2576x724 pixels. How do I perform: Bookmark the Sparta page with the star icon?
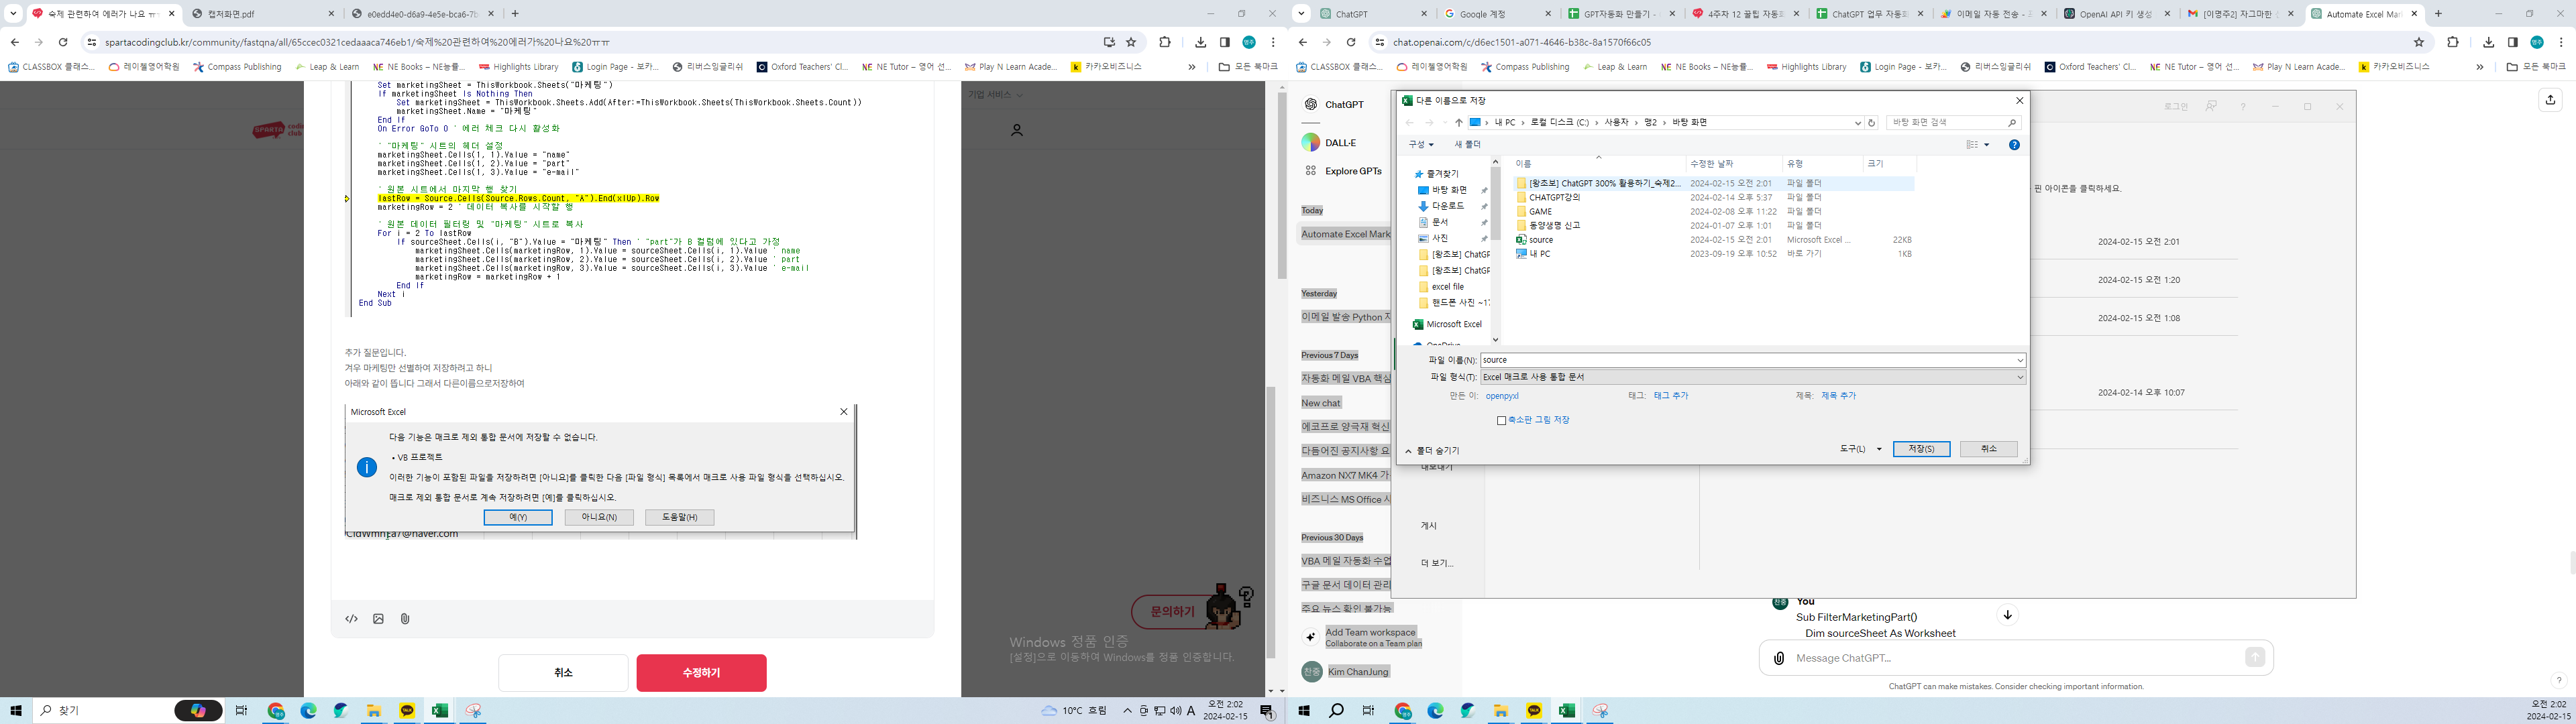pos(1131,42)
